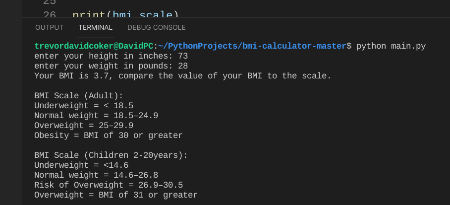
Task: Click the 'python main.py' command text
Action: [391, 46]
